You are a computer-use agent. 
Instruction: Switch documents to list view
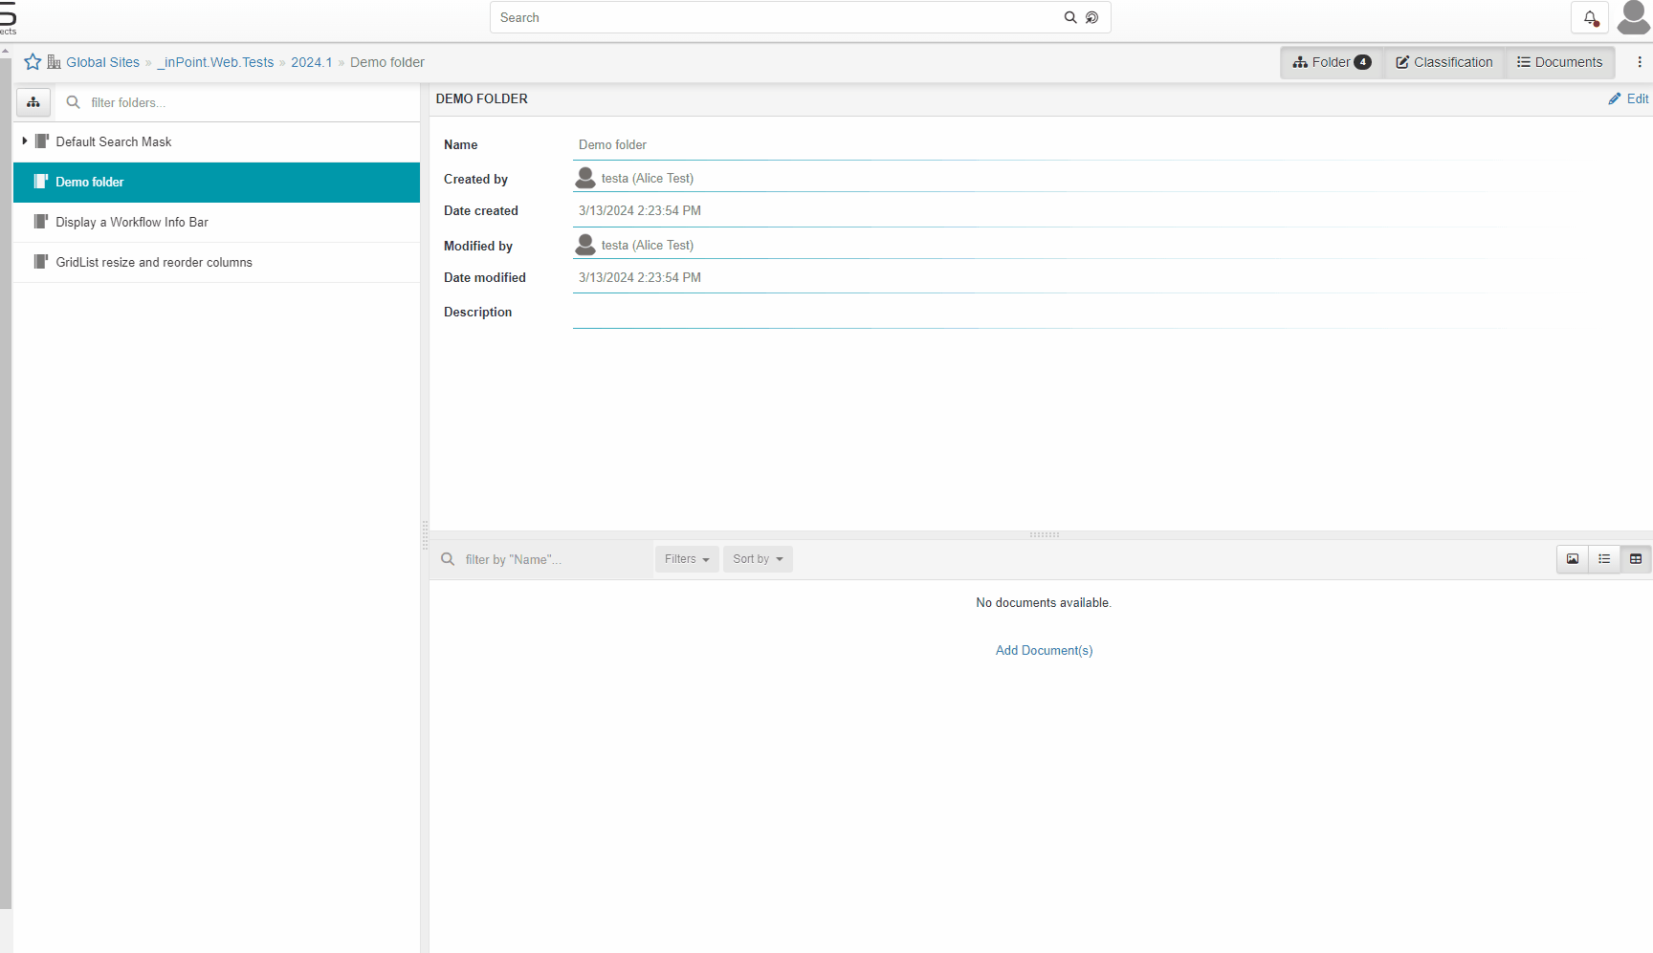click(1604, 559)
